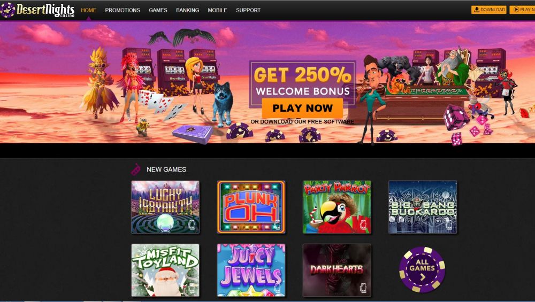Open the Misfit Toyland game thumbnail

tap(165, 270)
